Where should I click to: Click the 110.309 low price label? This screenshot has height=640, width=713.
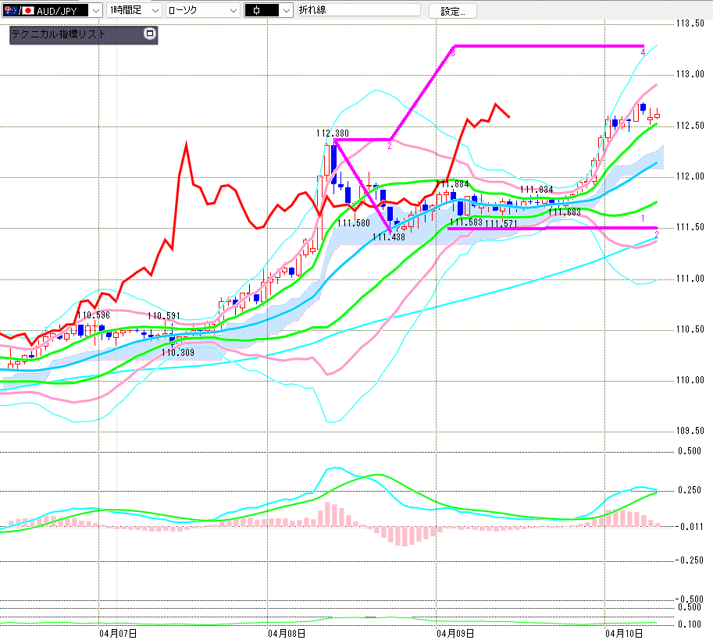click(x=178, y=353)
